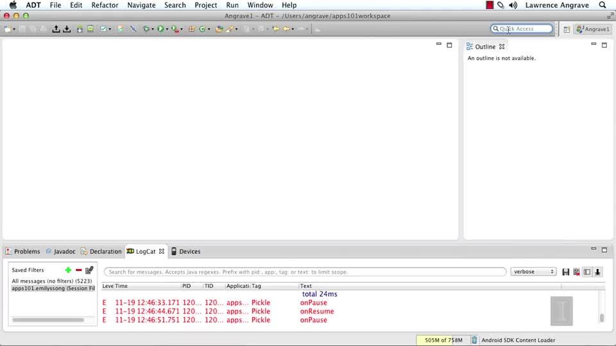Viewport: 616px width, 346px height.
Task: Close the Outline view
Action: 502,46
